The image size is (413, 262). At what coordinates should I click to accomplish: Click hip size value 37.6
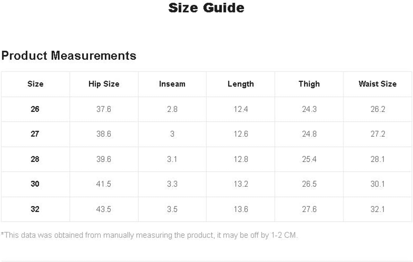pyautogui.click(x=104, y=109)
